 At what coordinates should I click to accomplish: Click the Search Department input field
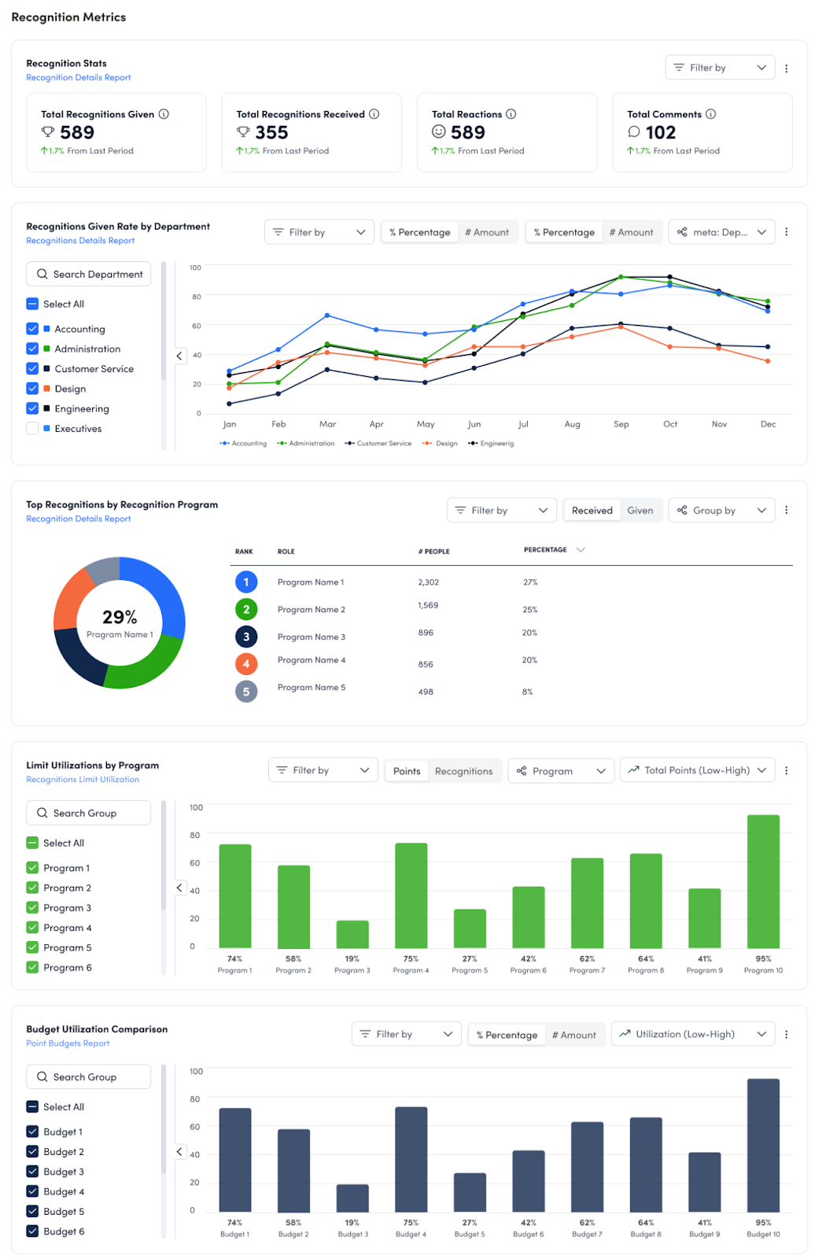click(89, 274)
